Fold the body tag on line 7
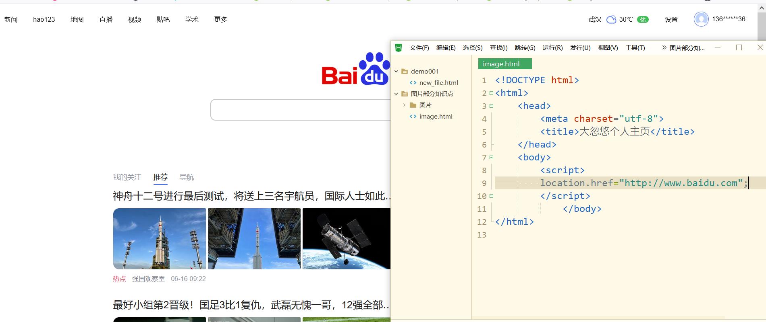The image size is (766, 322). click(x=491, y=158)
